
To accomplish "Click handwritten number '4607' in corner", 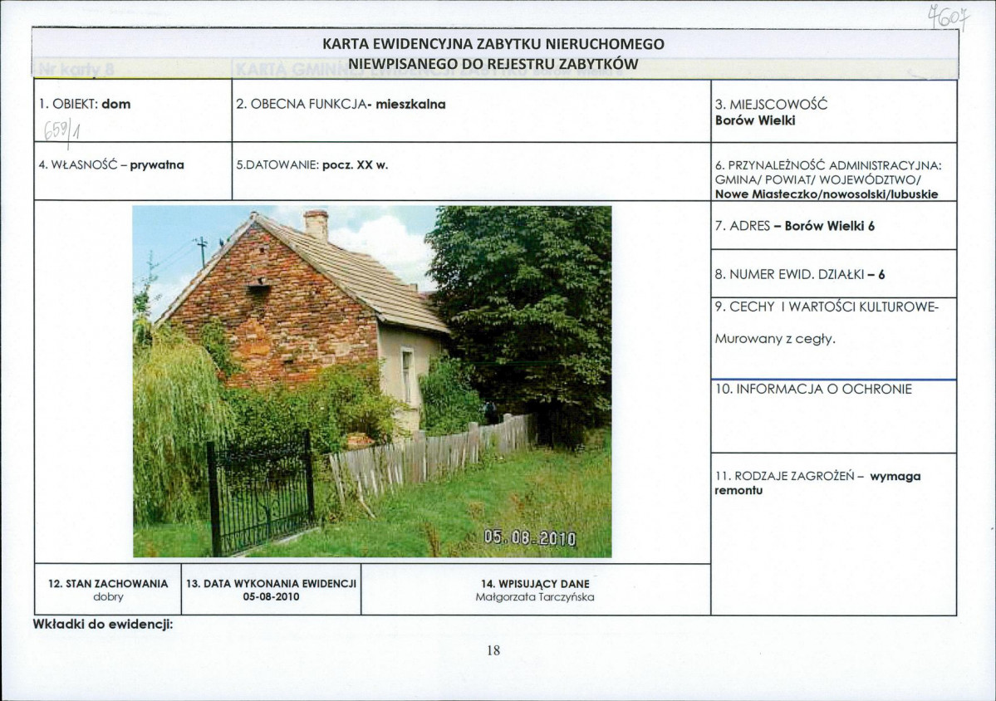I will [949, 17].
